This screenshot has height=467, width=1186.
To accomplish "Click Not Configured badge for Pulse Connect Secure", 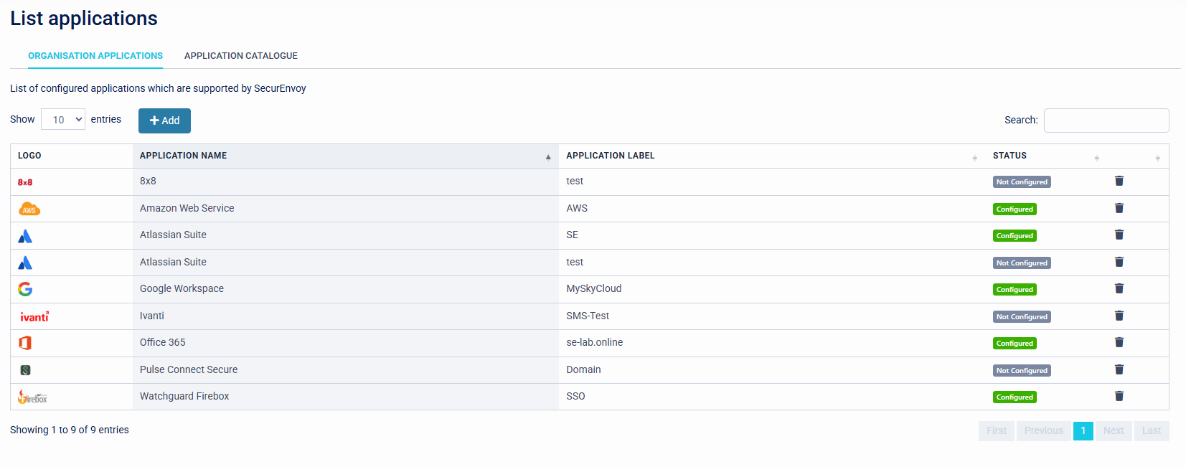I will [1022, 371].
